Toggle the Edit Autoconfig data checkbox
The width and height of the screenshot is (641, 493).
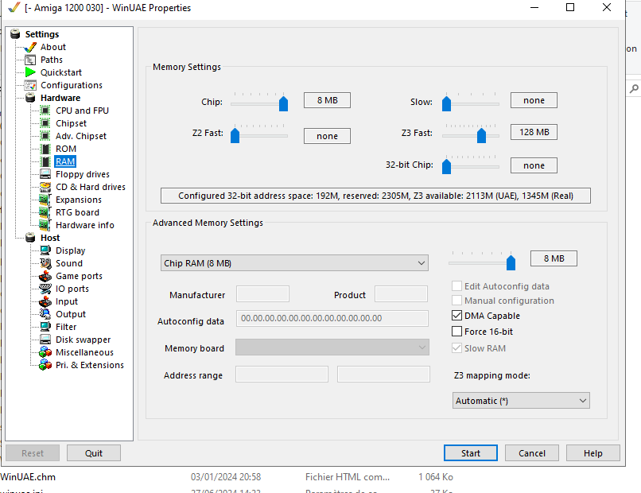456,285
